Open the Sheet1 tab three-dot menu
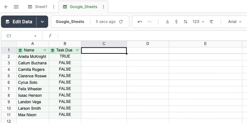Screen dimensions: 247x123 click(54, 7)
